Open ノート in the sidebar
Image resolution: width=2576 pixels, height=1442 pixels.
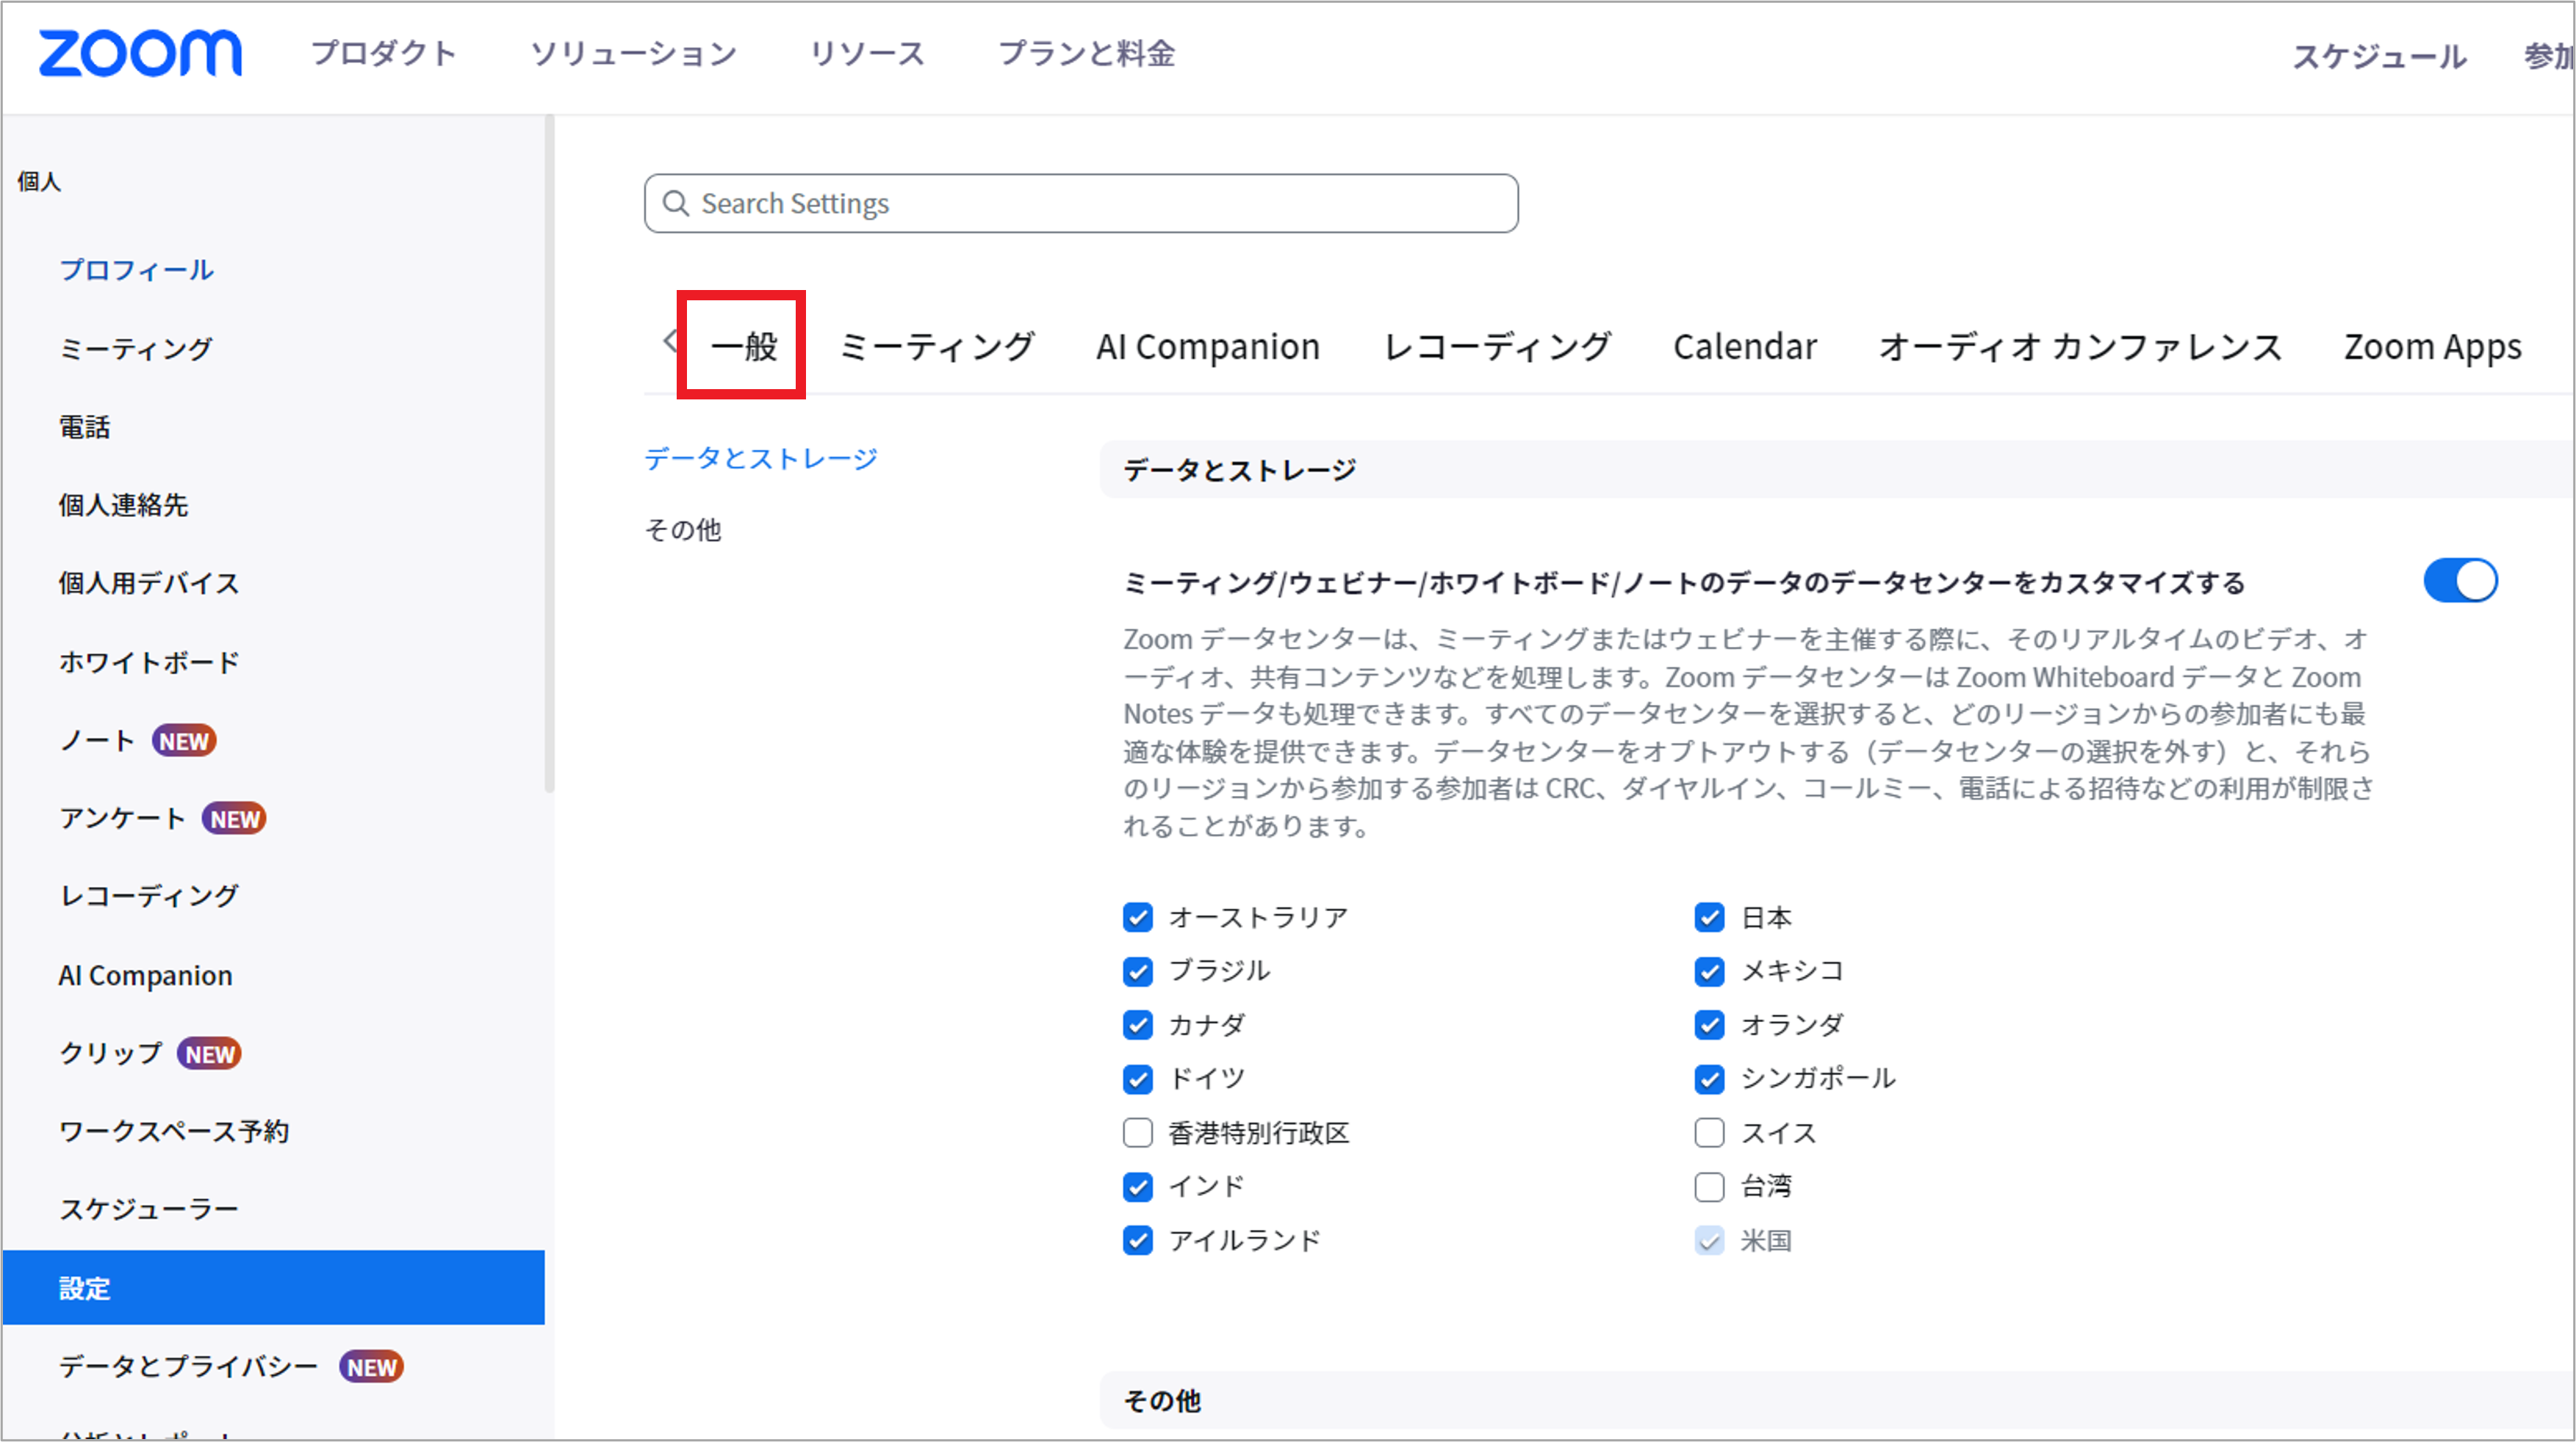[x=98, y=741]
